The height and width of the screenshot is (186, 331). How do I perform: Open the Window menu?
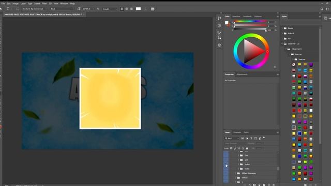click(64, 4)
